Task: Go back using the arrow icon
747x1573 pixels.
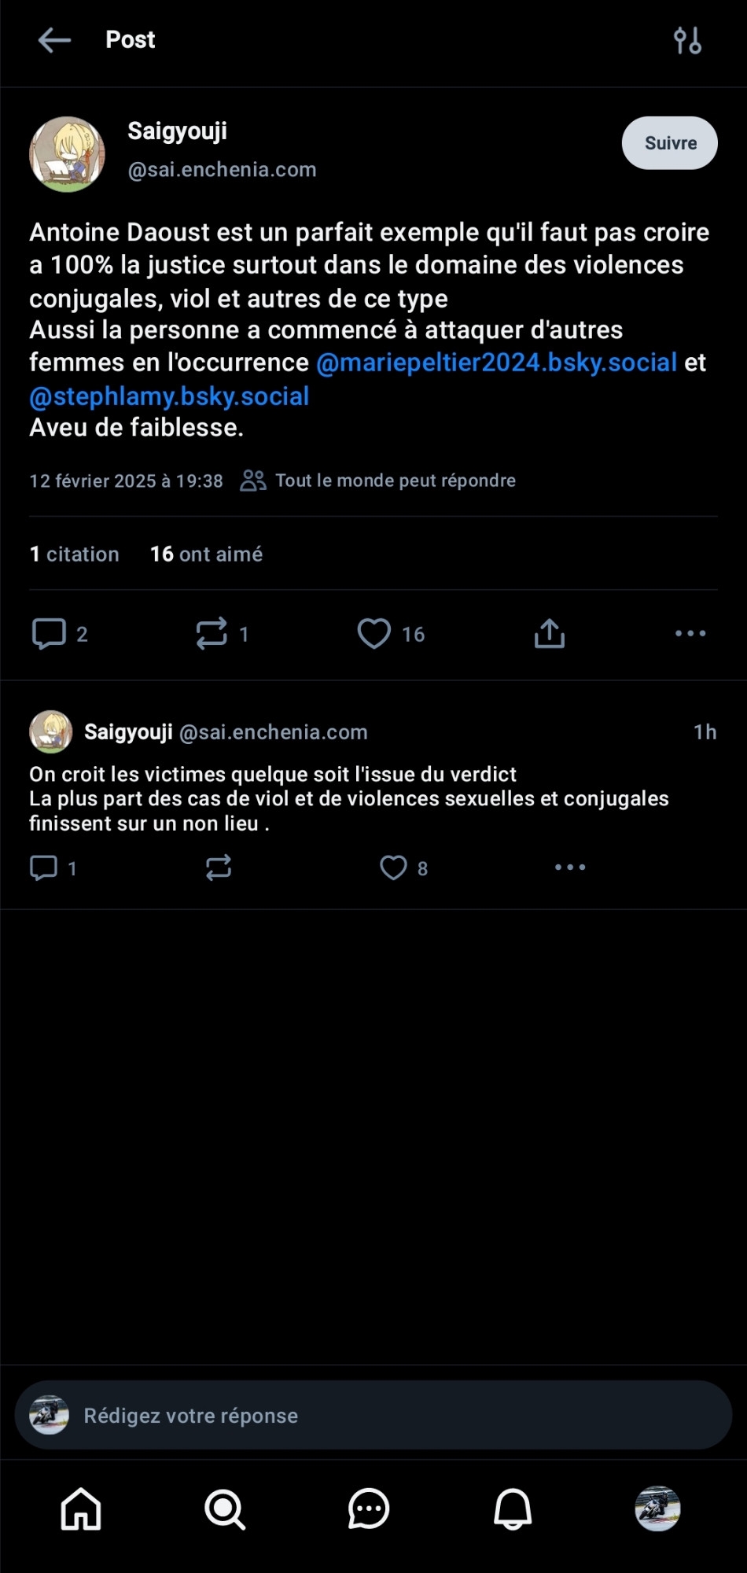Action: point(54,40)
